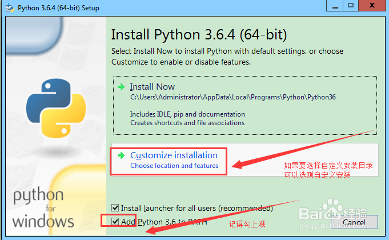Toggle Install launcher for all users checkbox
This screenshot has height=240, width=389.
point(115,208)
